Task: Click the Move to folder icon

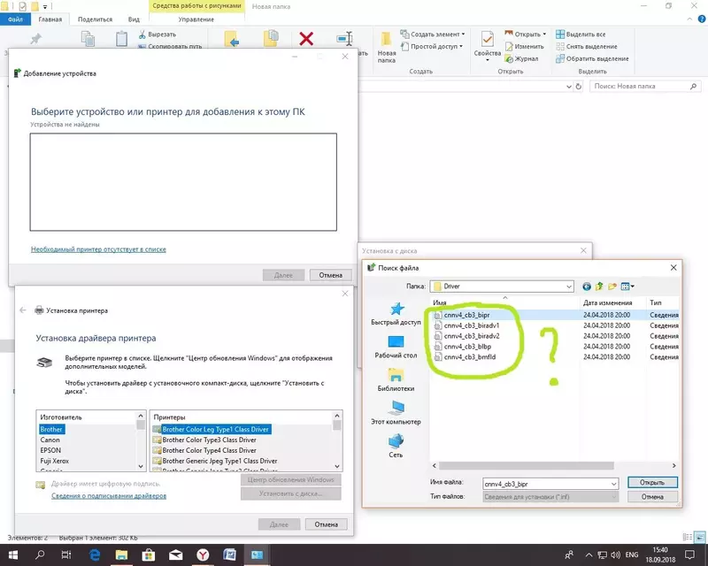Action: click(x=231, y=39)
